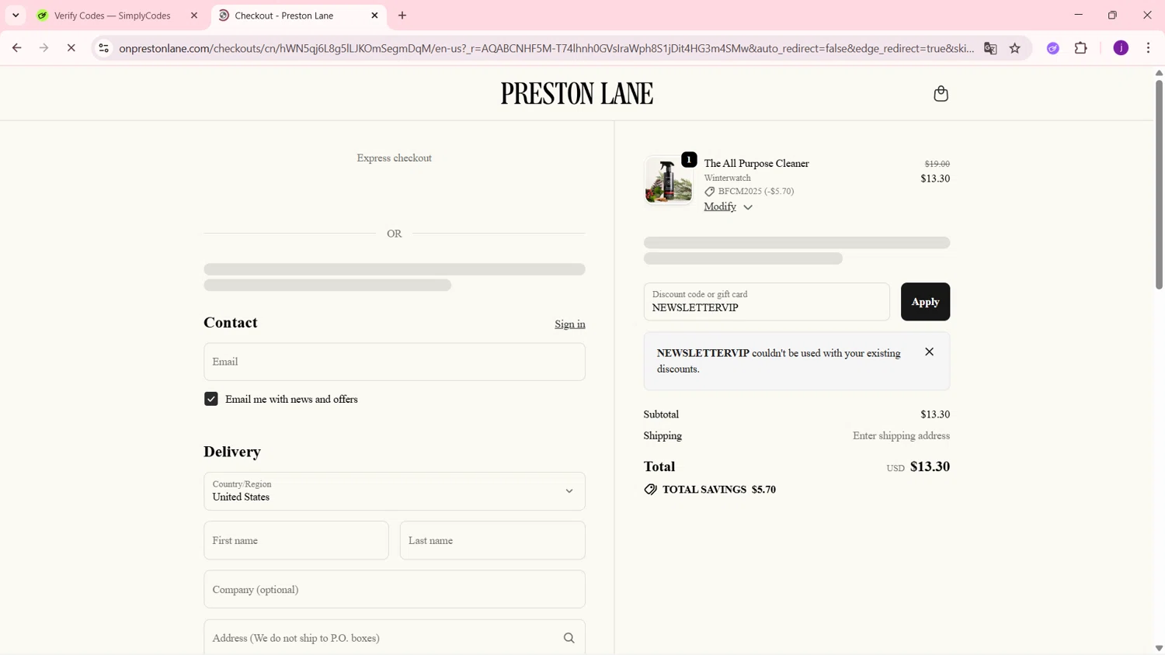Viewport: 1165px width, 655px height.
Task: Focus the First name field
Action: [x=296, y=540]
